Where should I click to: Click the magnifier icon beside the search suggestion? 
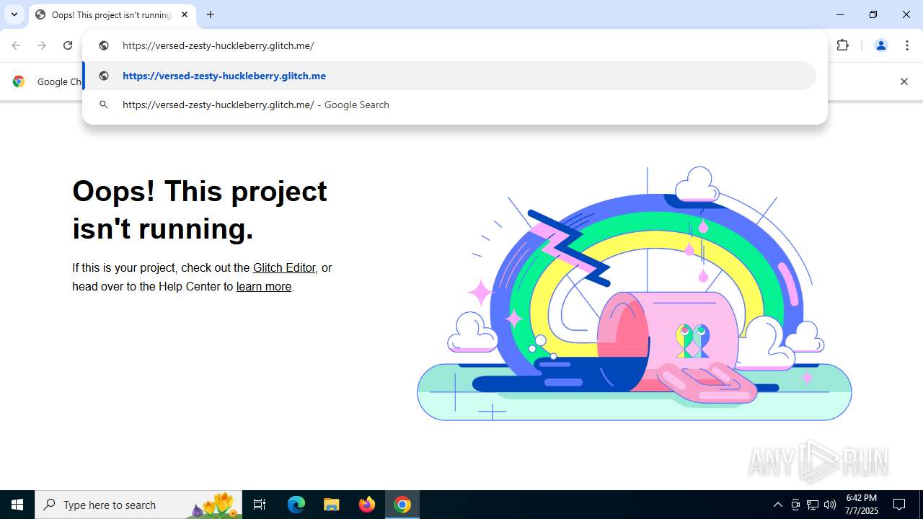point(104,105)
